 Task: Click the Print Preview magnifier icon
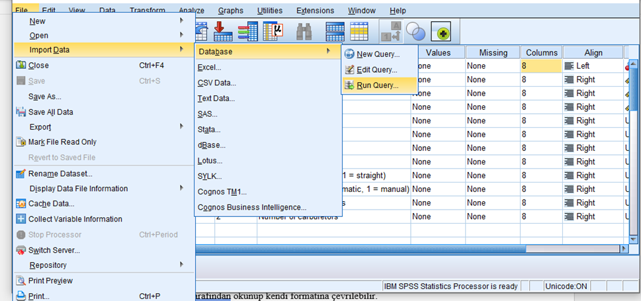(21, 280)
